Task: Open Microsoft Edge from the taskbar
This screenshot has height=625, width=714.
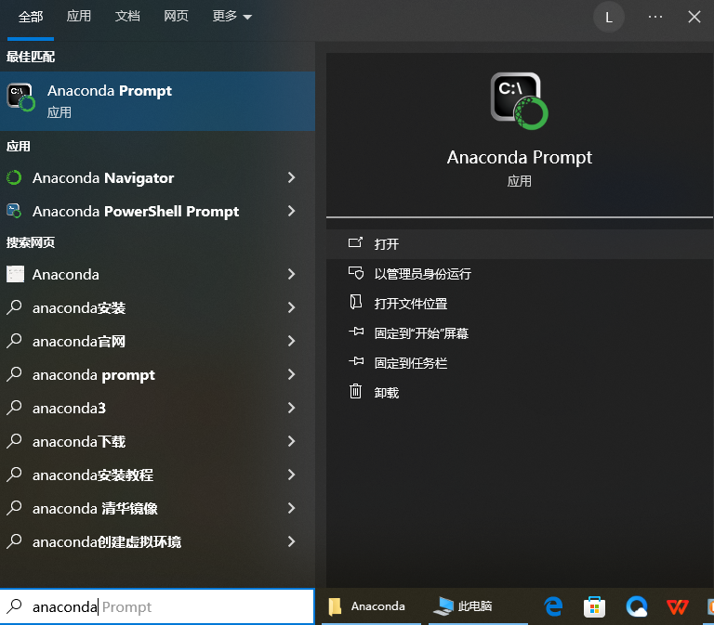Action: point(553,606)
